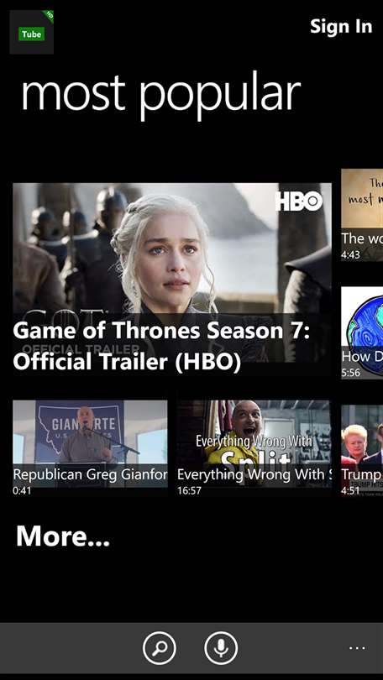Play the Game of Thrones trailer thumbnail

coord(172,280)
